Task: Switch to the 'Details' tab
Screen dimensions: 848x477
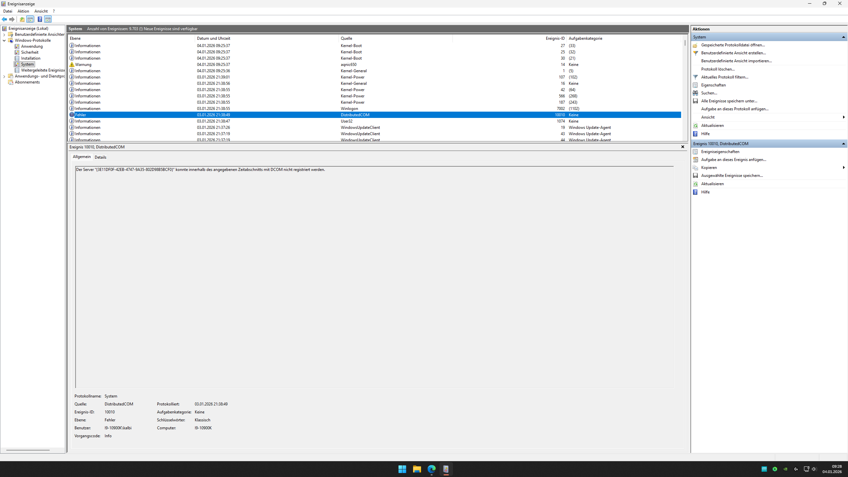Action: 100,157
